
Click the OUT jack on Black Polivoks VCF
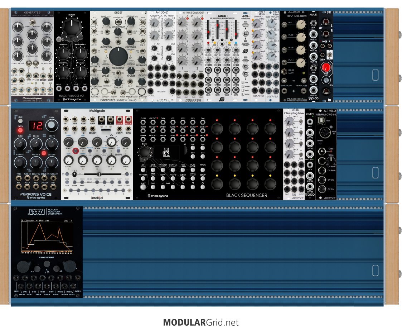pyautogui.click(x=84, y=88)
